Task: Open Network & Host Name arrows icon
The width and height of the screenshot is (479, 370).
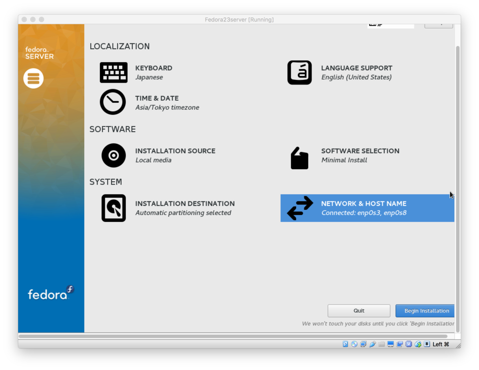Action: coord(300,208)
